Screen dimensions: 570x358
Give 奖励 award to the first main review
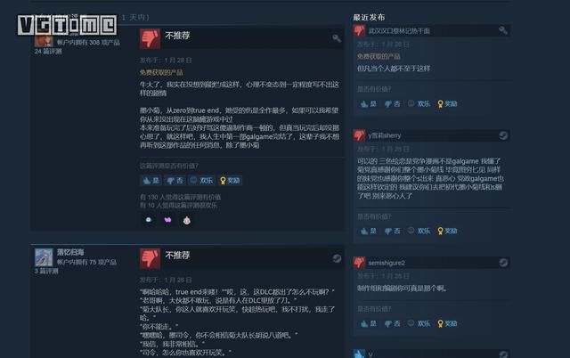tap(230, 180)
